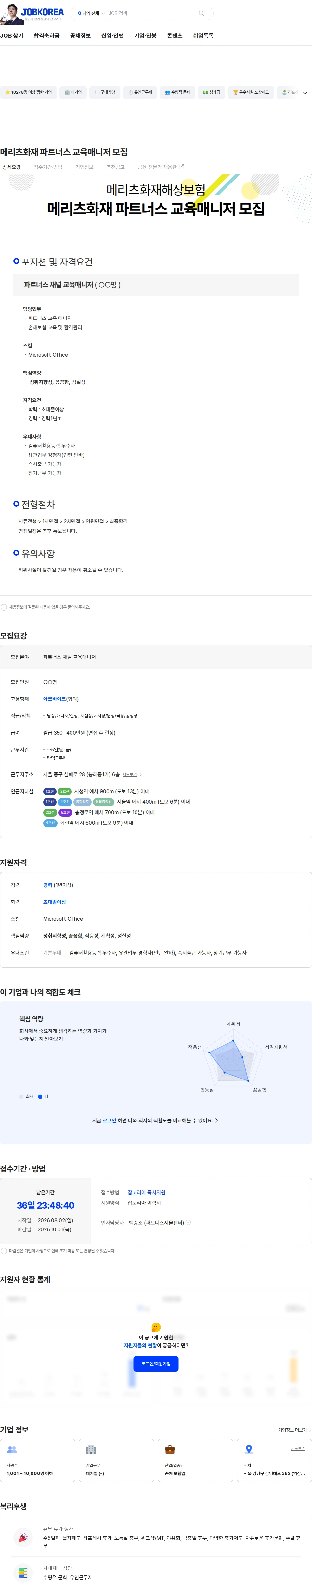312x1588 pixels.
Task: Click the 2호선 badge for 시청역
Action: (65, 792)
